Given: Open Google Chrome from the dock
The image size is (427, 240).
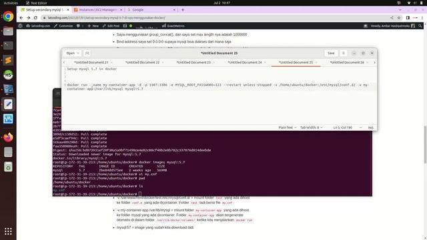Looking at the screenshot, I should click(8, 17).
